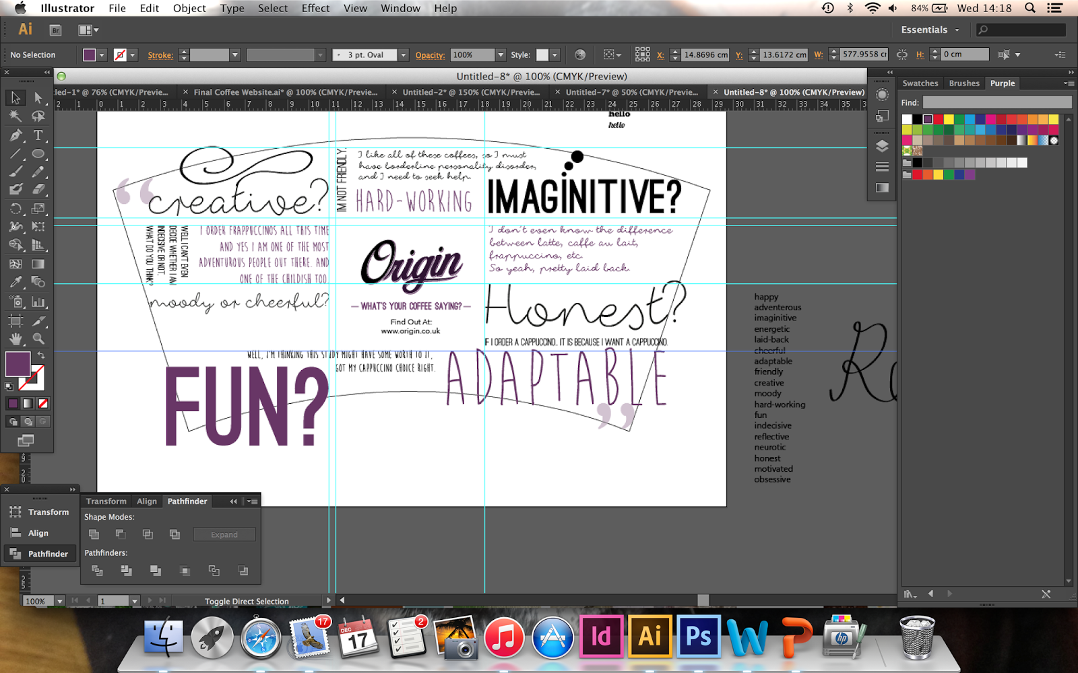1078x673 pixels.
Task: Apply the Exclude shape mode
Action: point(175,534)
